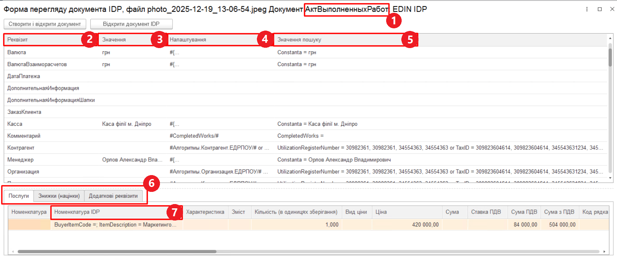Switch to the 'Знижки (націнки)' tab
Viewport: 617px width, 260px height.
tap(59, 196)
